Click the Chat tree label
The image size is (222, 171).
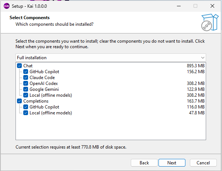coord(28,66)
